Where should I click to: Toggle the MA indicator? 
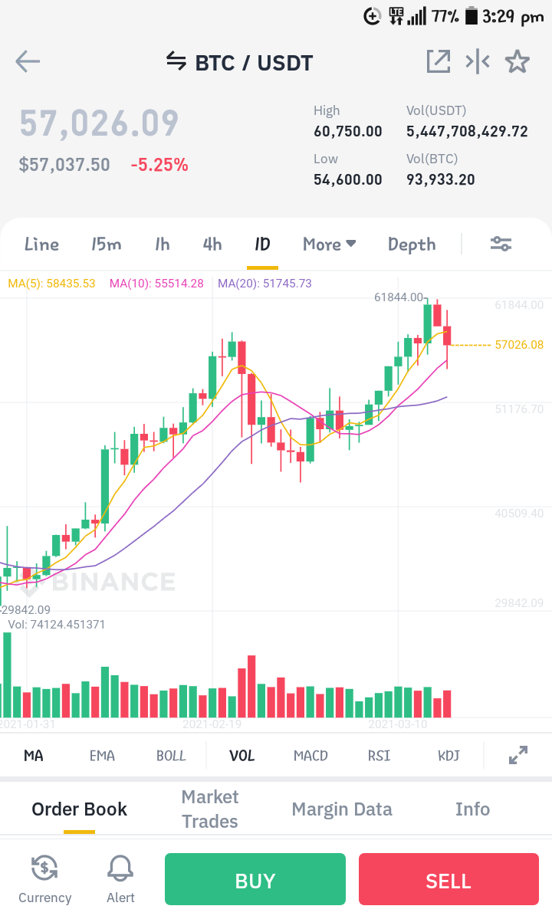(34, 756)
